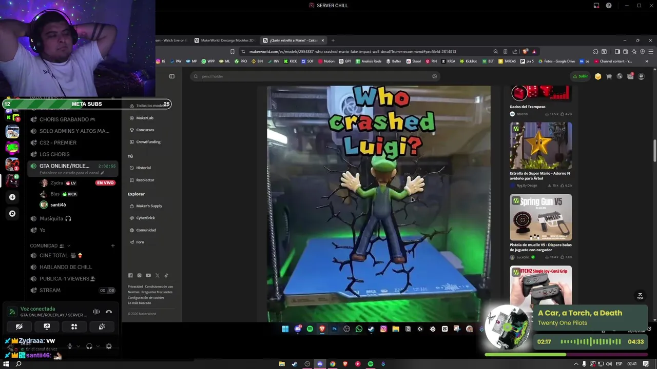Click the Brave Shields lion icon
This screenshot has width=657, height=369.
point(525,51)
